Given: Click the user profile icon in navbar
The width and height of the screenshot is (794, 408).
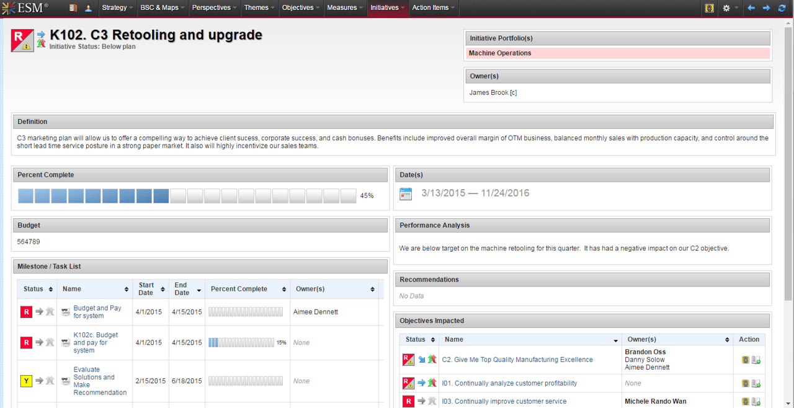Looking at the screenshot, I should pyautogui.click(x=88, y=8).
